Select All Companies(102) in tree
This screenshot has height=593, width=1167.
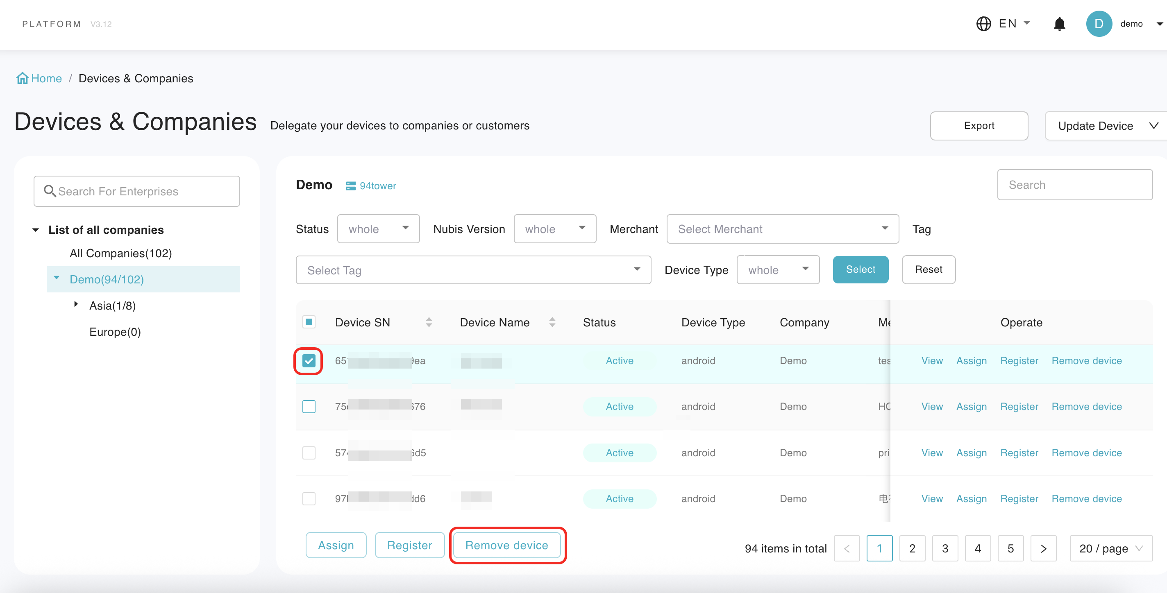[120, 253]
